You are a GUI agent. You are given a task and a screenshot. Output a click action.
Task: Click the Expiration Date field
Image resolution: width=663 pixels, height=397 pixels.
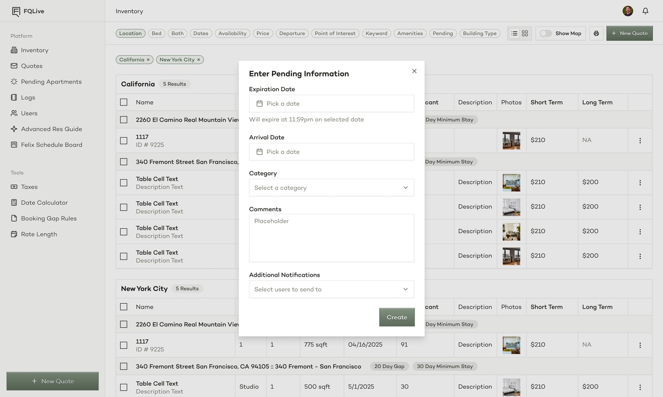pos(331,103)
